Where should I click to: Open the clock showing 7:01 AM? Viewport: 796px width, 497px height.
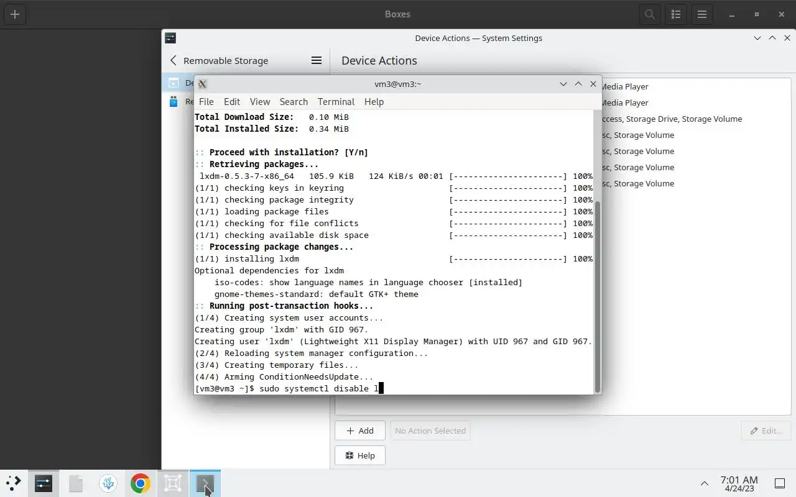click(x=739, y=483)
